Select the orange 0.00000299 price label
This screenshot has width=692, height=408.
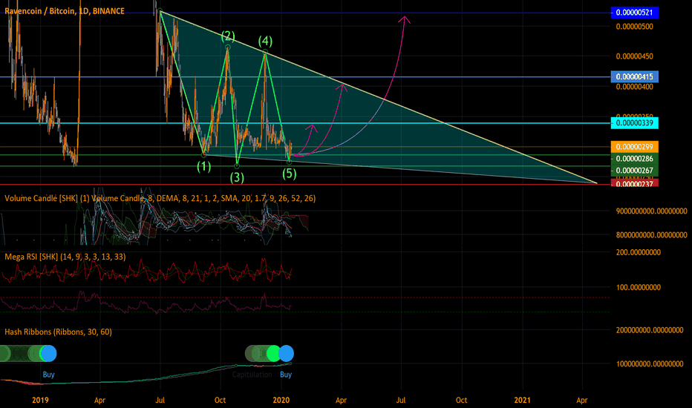point(634,147)
